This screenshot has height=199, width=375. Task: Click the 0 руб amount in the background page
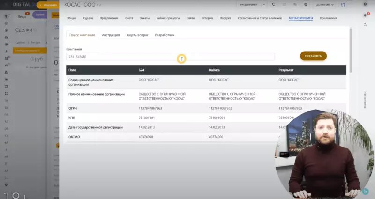(x=37, y=59)
